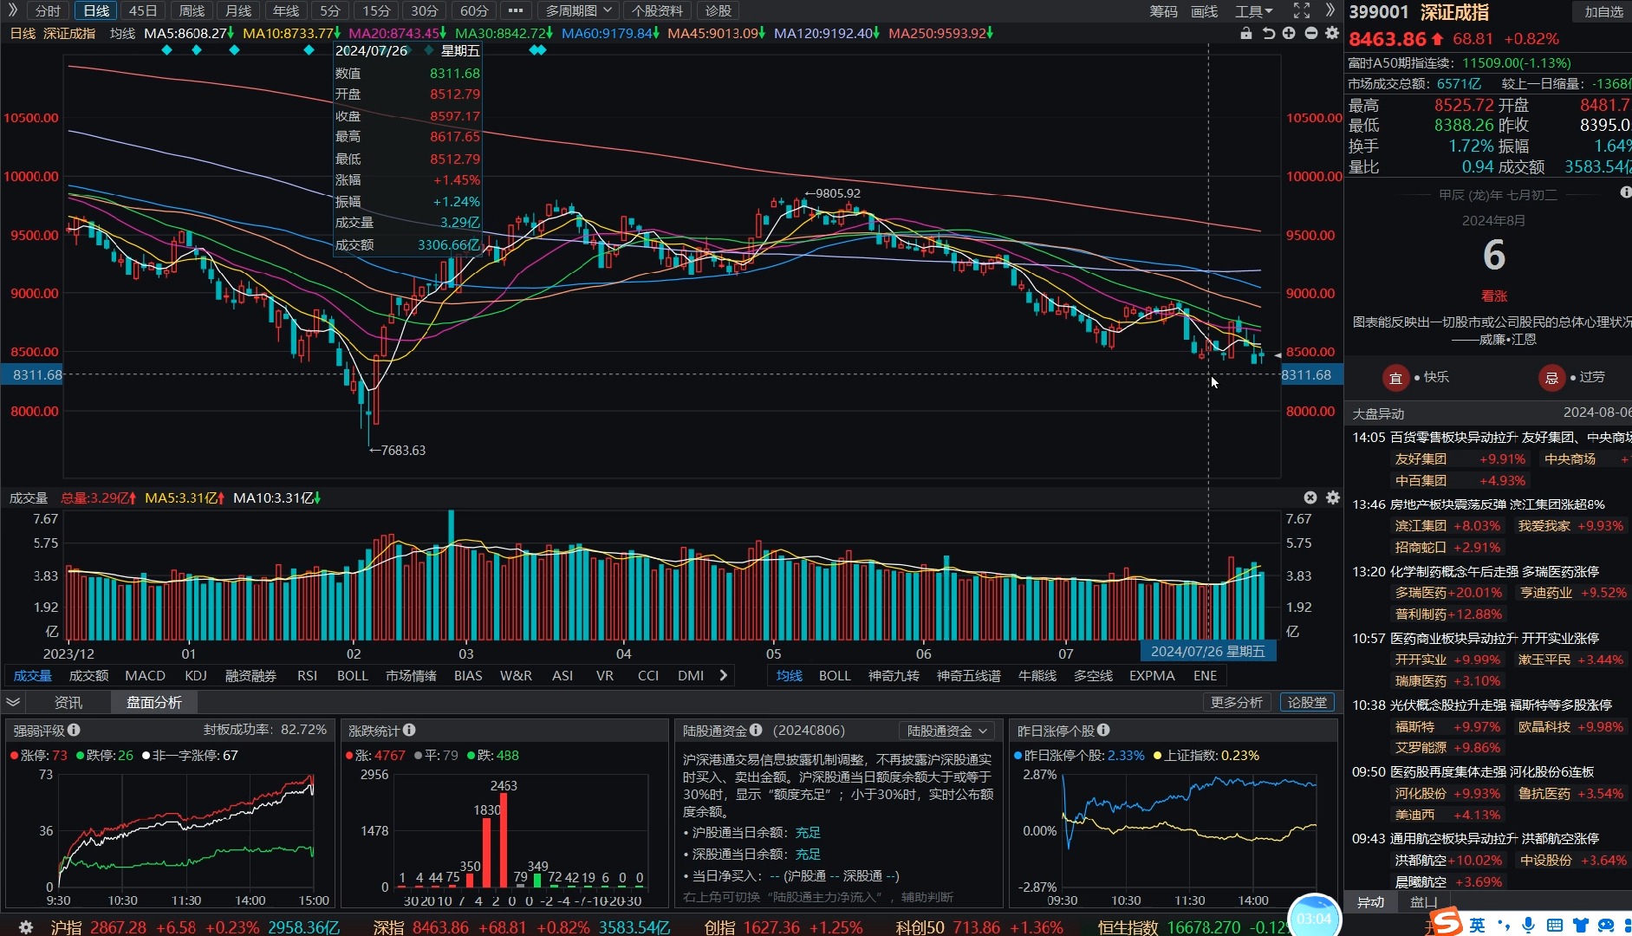Expand more sub-indicators with right arrow
The height and width of the screenshot is (936, 1632).
pos(724,675)
